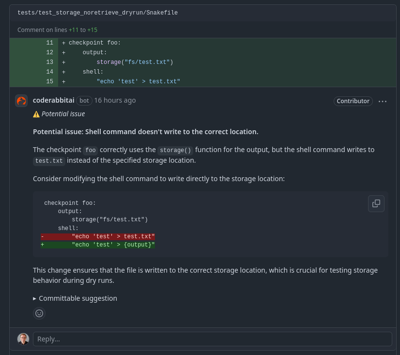Viewport: 400px width, 355px height.
Task: Expand the Committable suggestion section
Action: tap(75, 298)
